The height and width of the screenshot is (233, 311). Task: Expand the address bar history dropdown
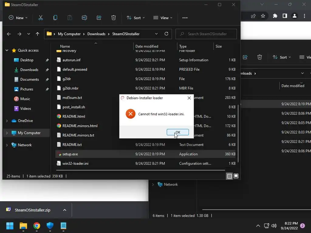(156, 34)
